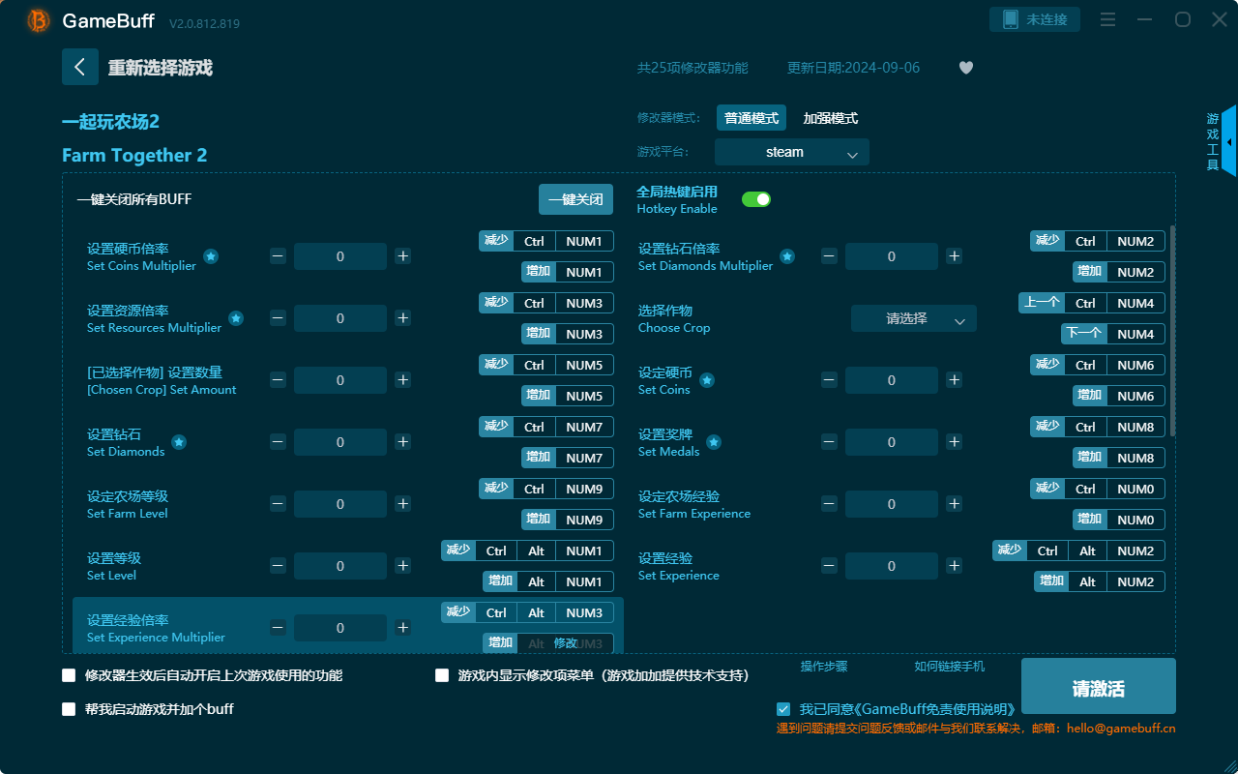Click the 一键关闭 close-all-buffs button
The height and width of the screenshot is (774, 1238).
click(x=577, y=198)
